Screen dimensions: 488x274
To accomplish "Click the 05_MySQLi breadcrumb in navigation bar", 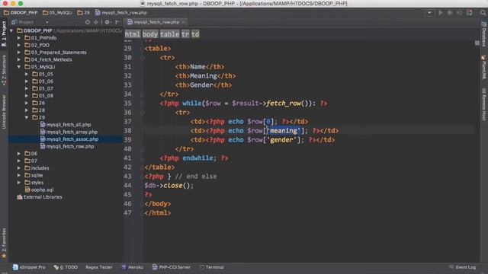I will (57, 13).
